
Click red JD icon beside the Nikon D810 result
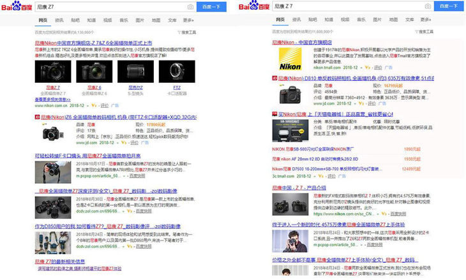tap(274, 78)
